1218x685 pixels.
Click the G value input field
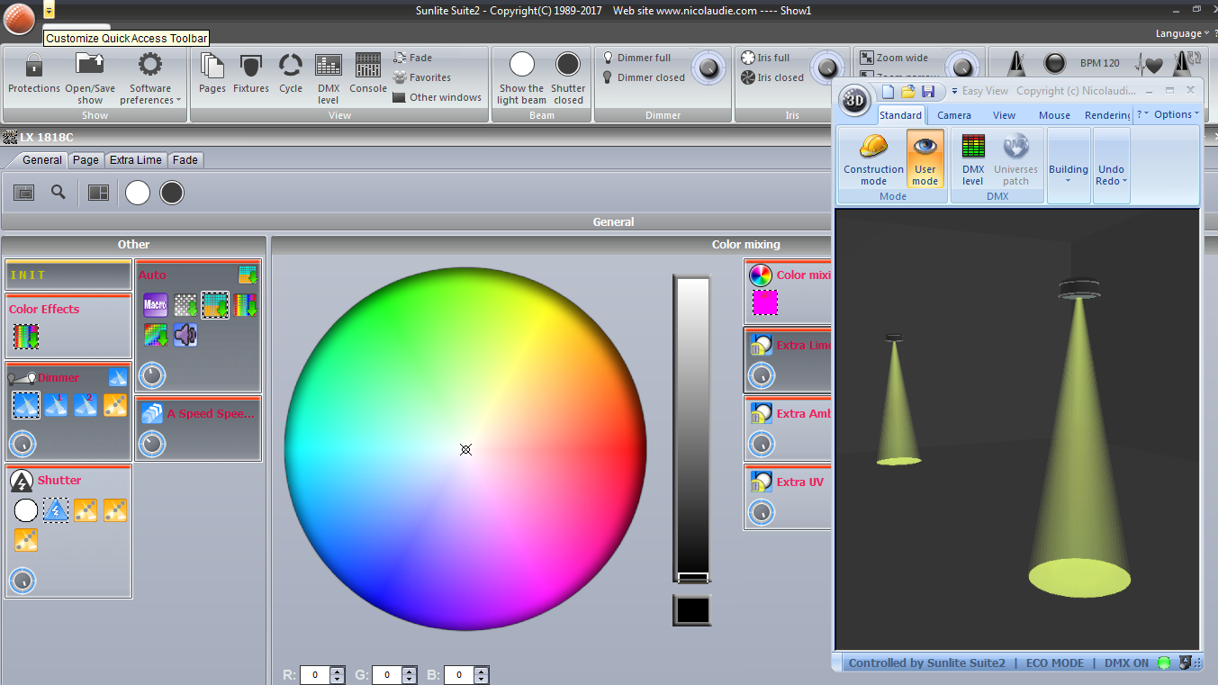[x=386, y=675]
